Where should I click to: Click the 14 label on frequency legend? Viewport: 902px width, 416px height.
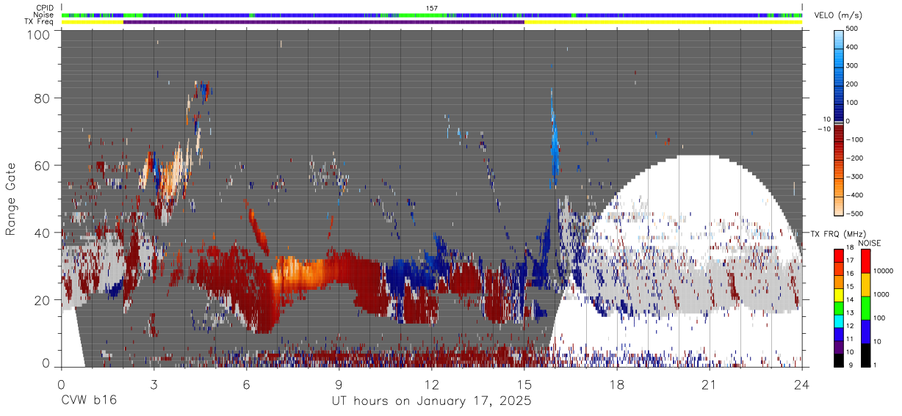point(851,302)
